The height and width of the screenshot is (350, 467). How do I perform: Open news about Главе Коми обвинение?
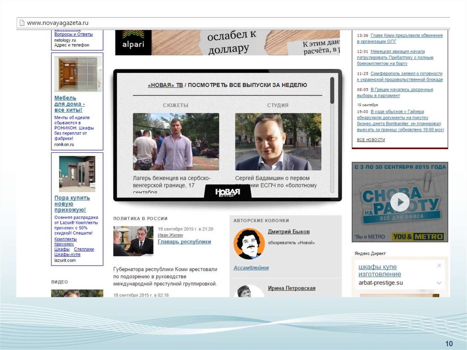pos(400,38)
